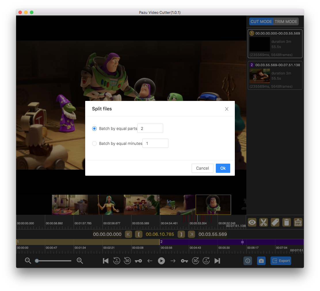Close the Split files dialog with X
Screen dimensions: 320x291
click(227, 109)
